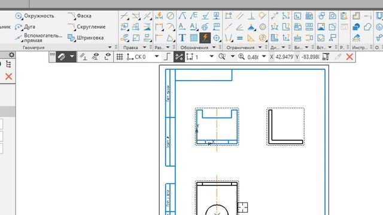Open the snapping options dropdown arrow
The height and width of the screenshot is (215, 383).
72,57
